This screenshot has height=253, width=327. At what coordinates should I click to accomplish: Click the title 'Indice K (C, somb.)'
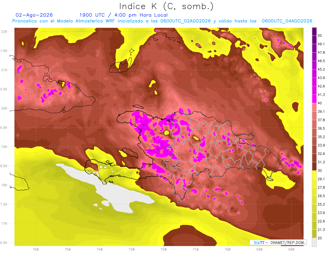166,6
